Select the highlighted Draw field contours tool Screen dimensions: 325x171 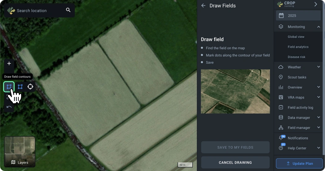pos(9,87)
